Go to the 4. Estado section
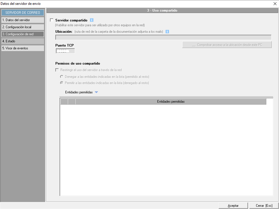The height and width of the screenshot is (209, 279). pyautogui.click(x=23, y=41)
